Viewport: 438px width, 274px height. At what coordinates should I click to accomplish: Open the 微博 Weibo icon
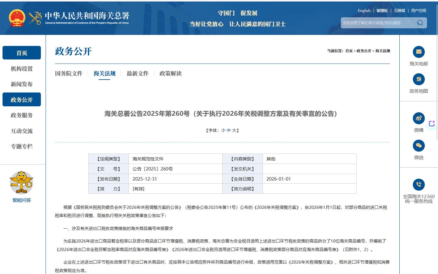pyautogui.click(x=419, y=118)
